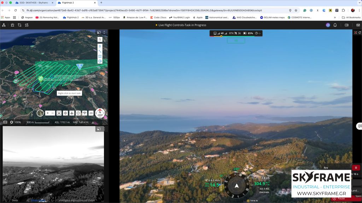Reset map orientation with north compass
This screenshot has width=362, height=203.
(100, 113)
